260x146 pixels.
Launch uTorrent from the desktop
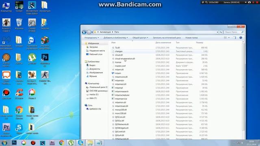coord(32,59)
